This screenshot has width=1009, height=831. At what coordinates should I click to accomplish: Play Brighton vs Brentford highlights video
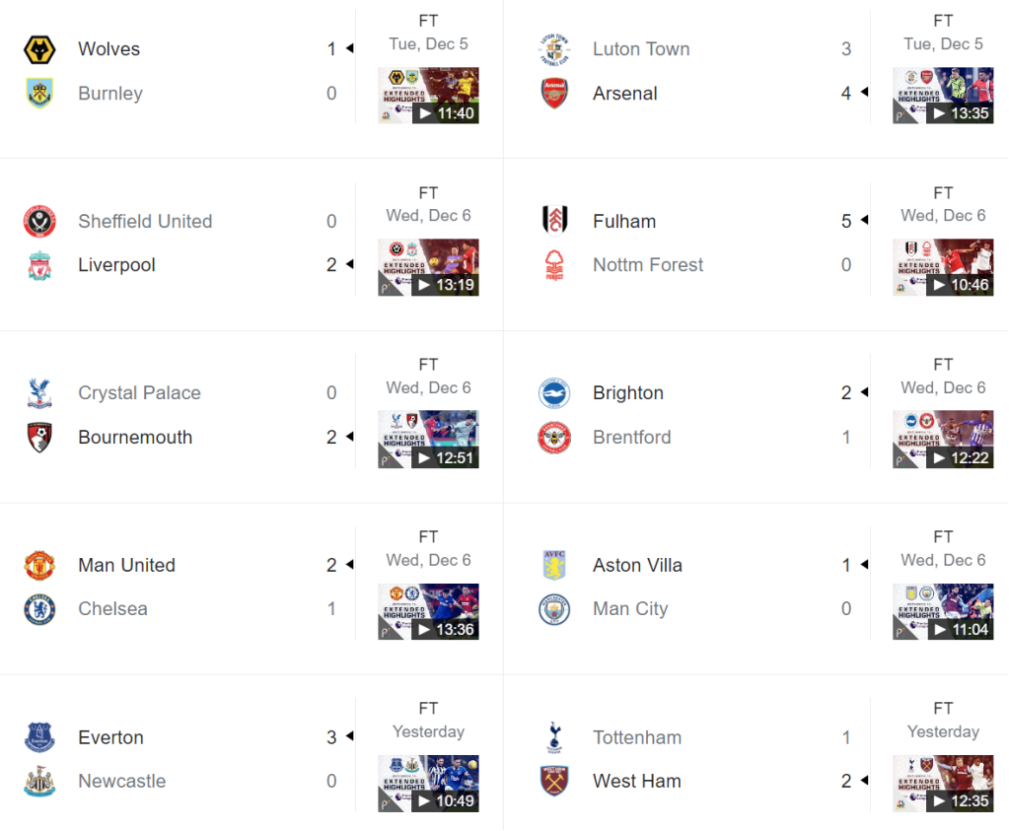[x=943, y=439]
